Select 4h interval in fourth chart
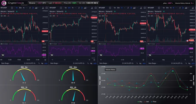196x104 pixels. tap(174, 8)
